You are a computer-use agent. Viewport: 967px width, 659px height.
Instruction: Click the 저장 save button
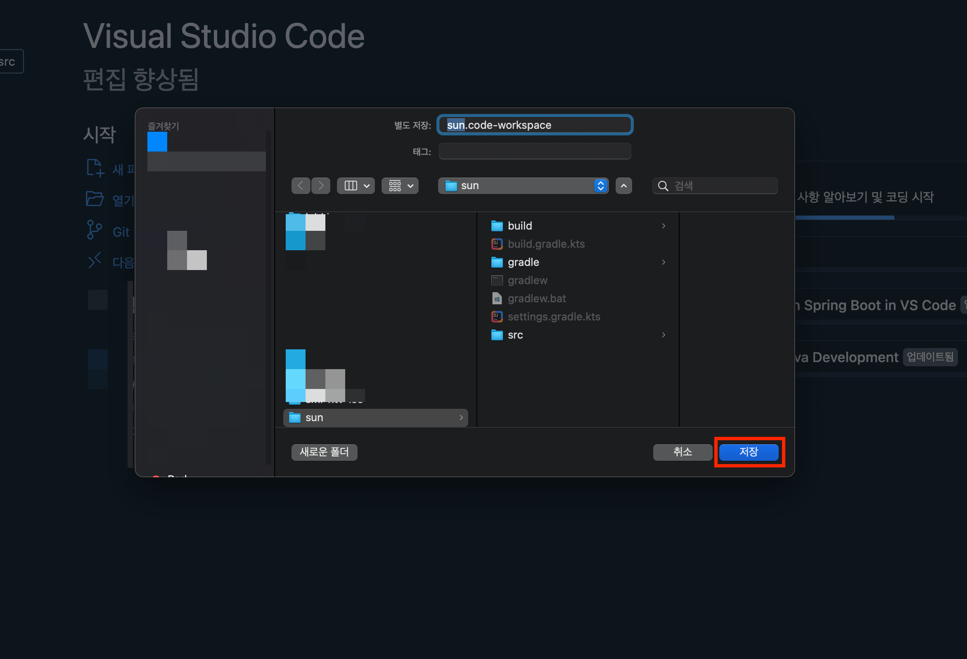(748, 452)
